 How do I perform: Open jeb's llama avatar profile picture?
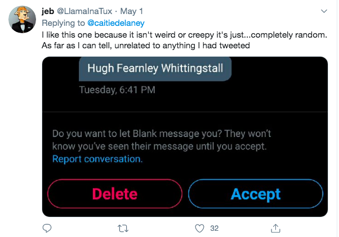[23, 20]
